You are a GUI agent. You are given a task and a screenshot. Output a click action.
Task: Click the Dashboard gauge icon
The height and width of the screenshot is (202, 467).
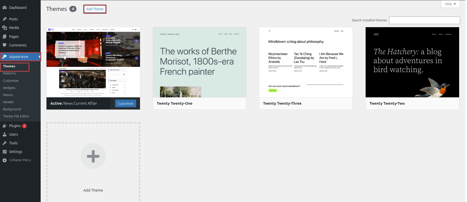point(5,8)
